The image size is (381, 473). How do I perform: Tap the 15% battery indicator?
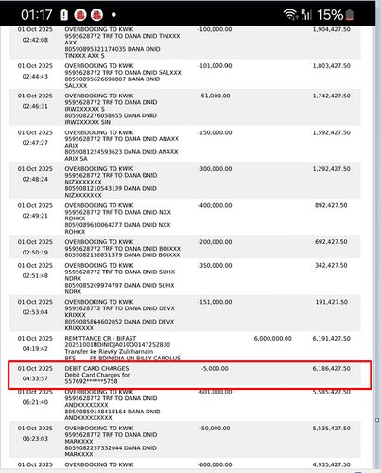(x=336, y=15)
